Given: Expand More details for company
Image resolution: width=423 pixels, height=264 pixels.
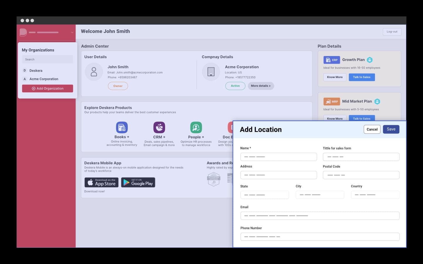Looking at the screenshot, I should tap(261, 86).
